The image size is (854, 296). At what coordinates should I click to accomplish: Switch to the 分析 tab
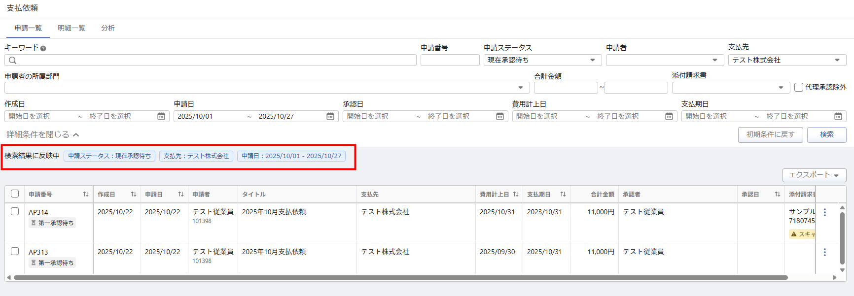(x=108, y=28)
